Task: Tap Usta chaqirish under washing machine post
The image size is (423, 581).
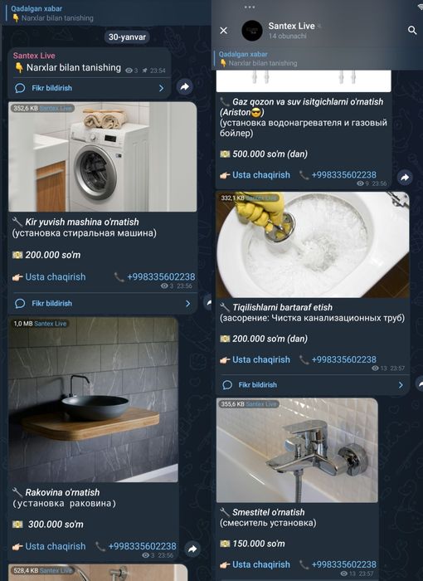Action: [56, 276]
